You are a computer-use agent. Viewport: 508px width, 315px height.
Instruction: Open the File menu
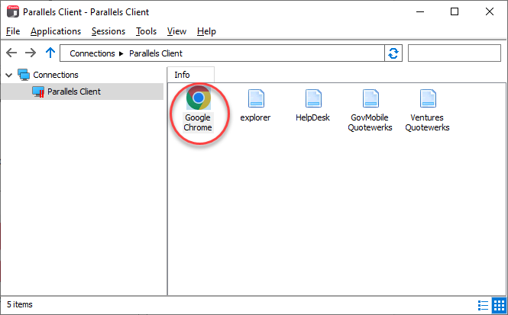(x=13, y=31)
